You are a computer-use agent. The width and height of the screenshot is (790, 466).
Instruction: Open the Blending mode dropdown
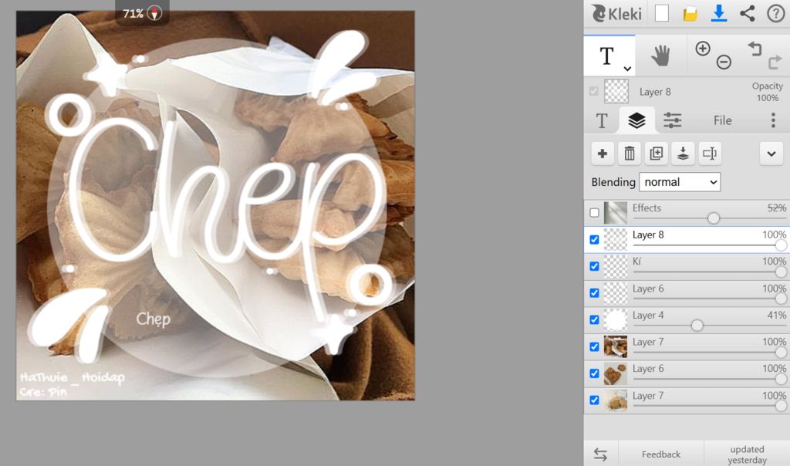[680, 182]
